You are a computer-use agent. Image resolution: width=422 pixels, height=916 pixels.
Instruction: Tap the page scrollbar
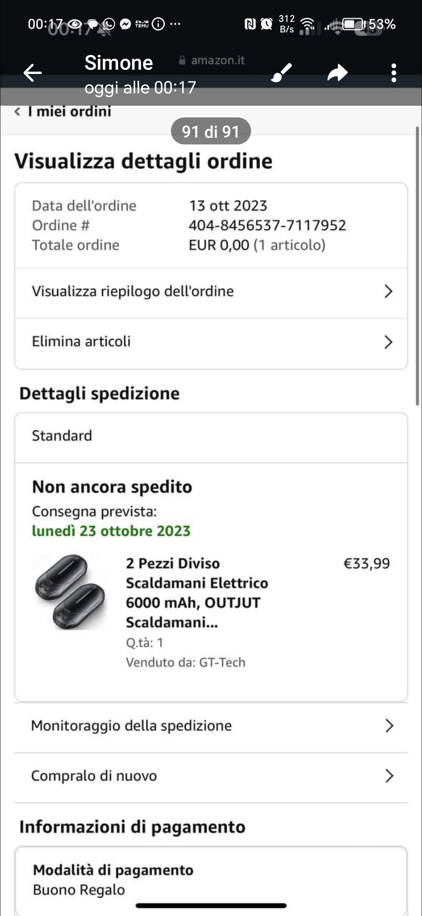(x=417, y=266)
